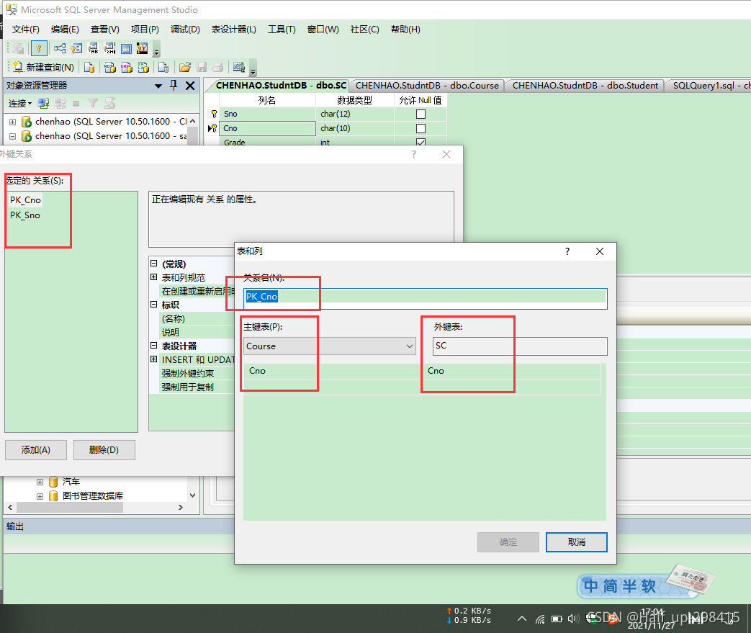Click help ? button in 表和列 dialog

pyautogui.click(x=567, y=251)
